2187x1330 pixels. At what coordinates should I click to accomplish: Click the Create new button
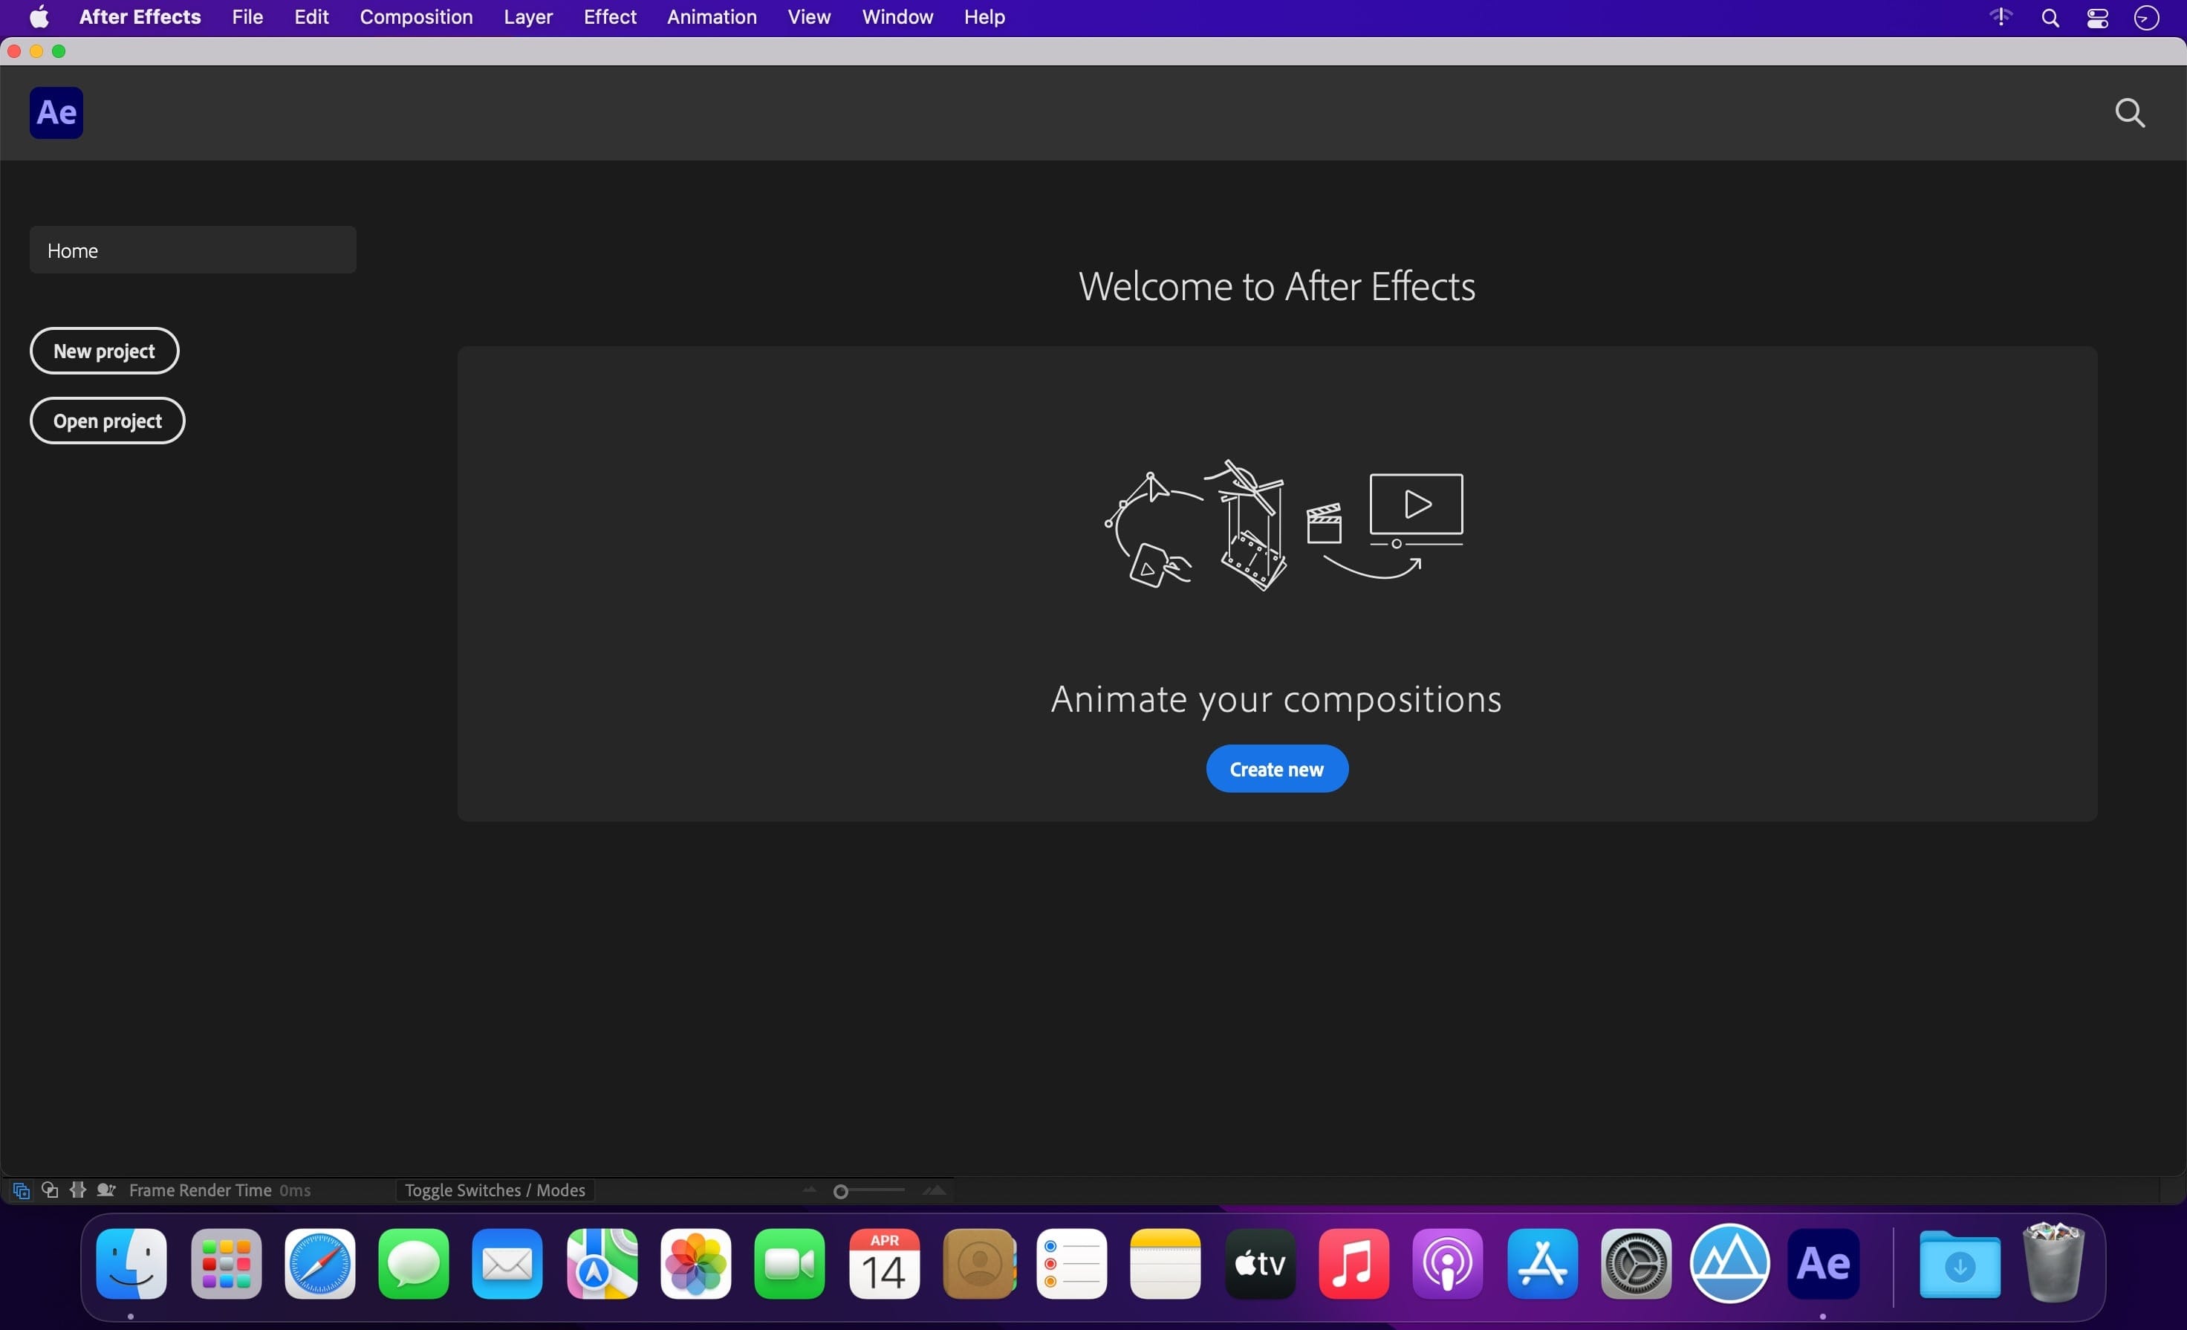point(1276,768)
